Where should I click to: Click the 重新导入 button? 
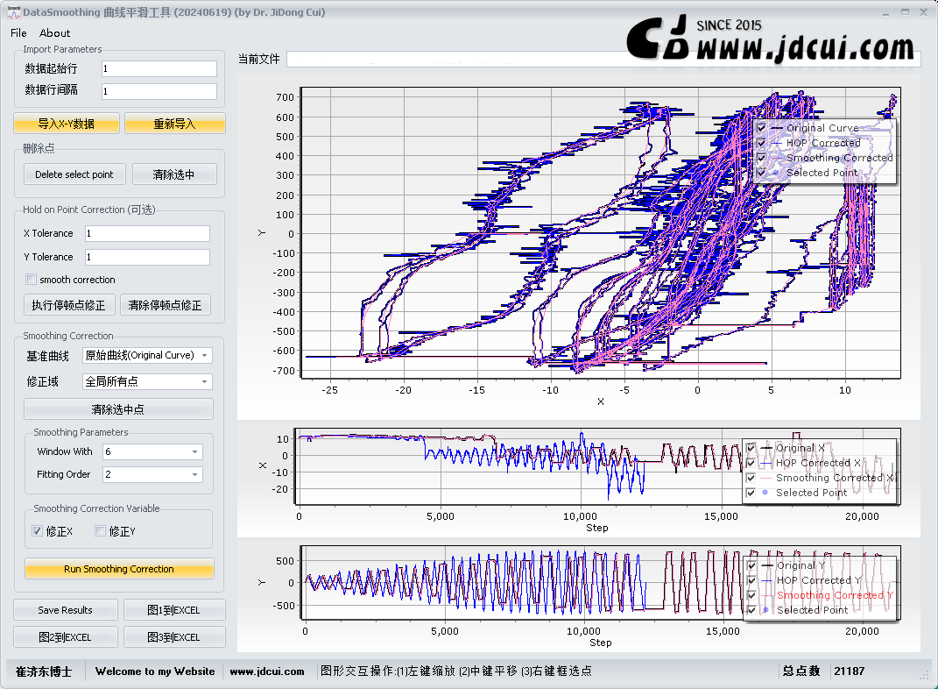[x=174, y=124]
